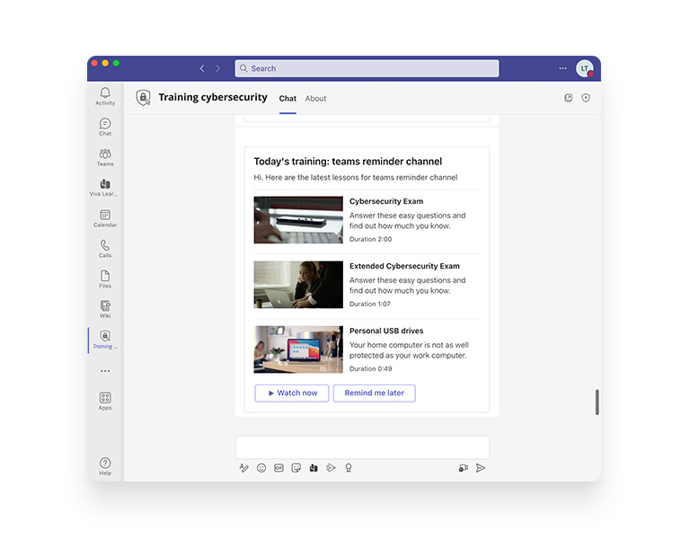Viewport: 690px width, 539px height.
Task: Switch to the About tab
Action: [315, 99]
